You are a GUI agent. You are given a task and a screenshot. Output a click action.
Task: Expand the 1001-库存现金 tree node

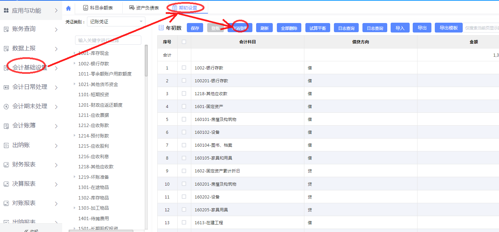tap(75, 53)
